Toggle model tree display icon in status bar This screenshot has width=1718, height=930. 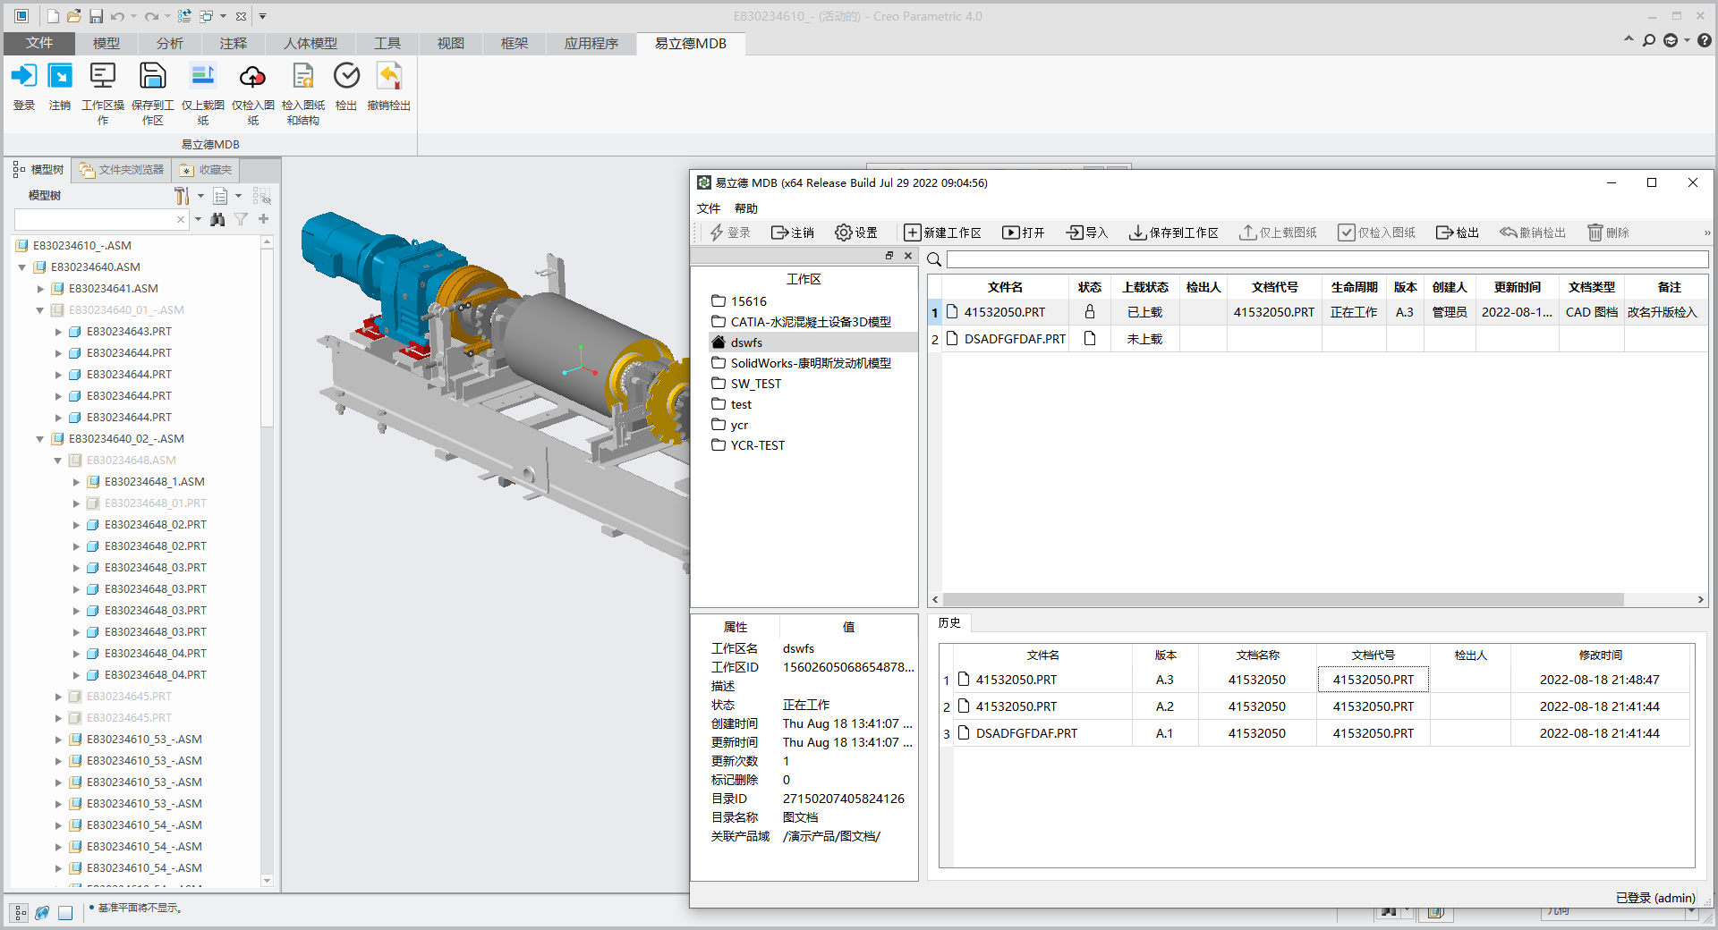pos(20,913)
